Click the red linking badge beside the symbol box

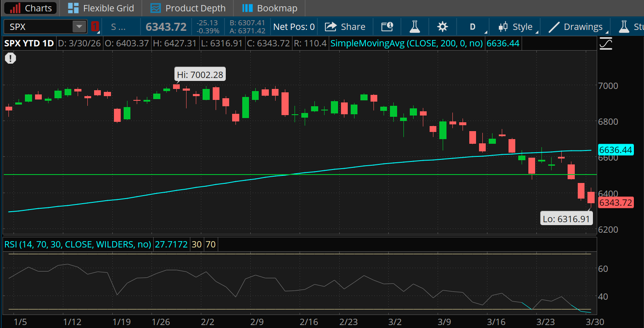coord(95,27)
